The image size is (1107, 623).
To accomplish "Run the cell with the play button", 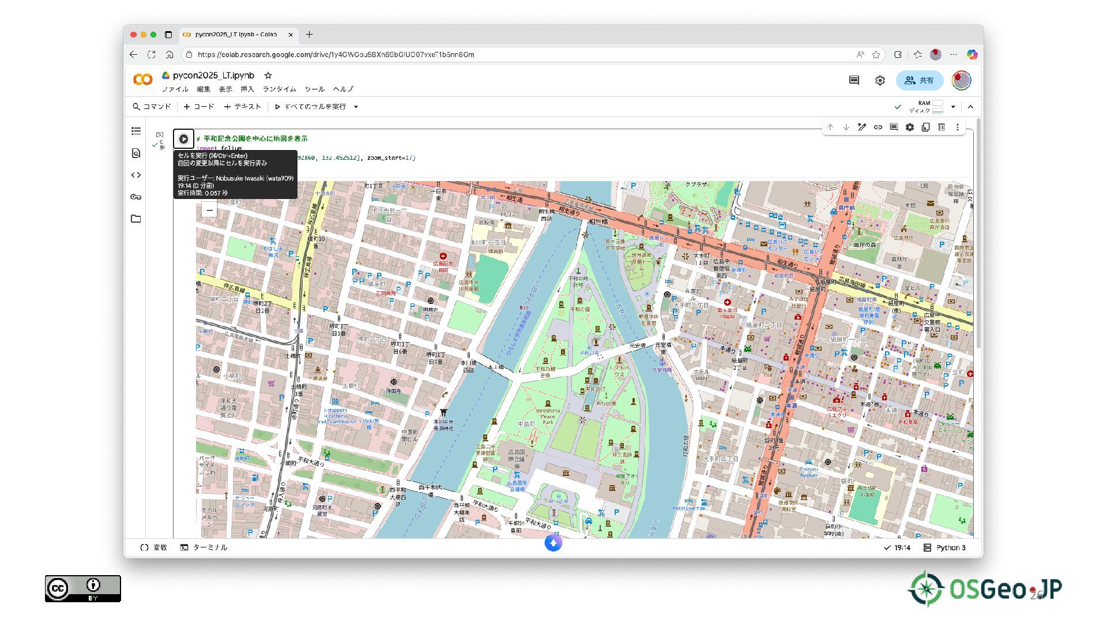I will point(183,139).
